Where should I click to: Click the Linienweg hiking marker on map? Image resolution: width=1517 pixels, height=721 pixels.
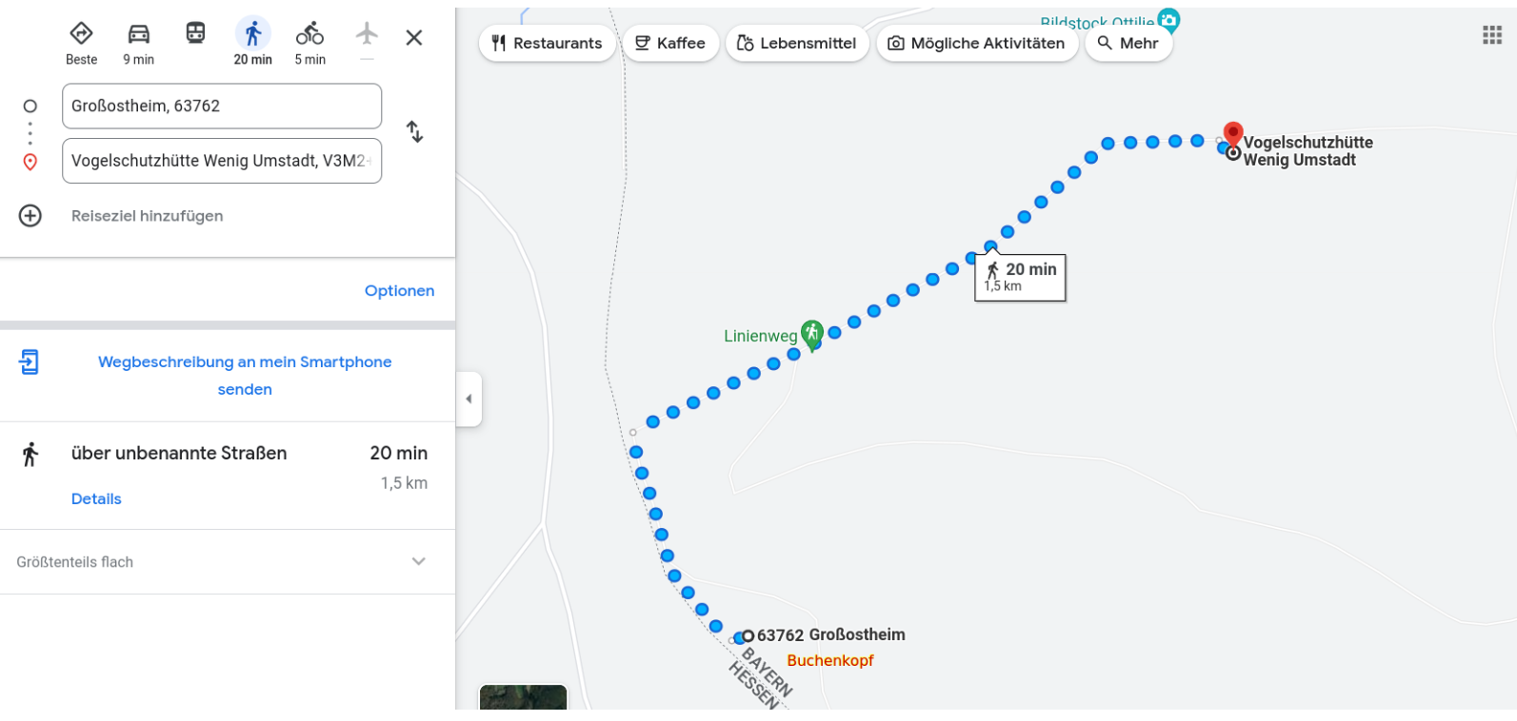pyautogui.click(x=811, y=333)
